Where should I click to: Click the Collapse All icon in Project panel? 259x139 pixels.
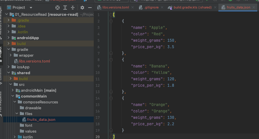(x=73, y=7)
